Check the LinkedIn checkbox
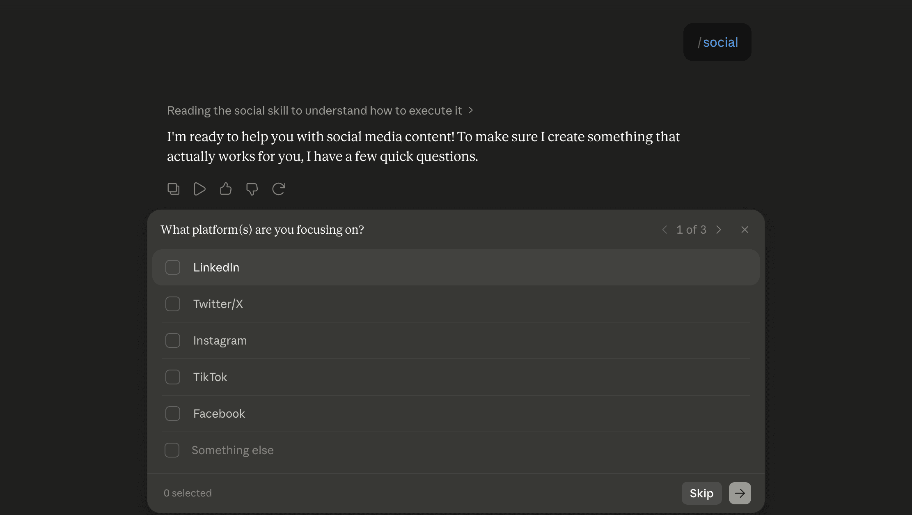 coord(173,267)
